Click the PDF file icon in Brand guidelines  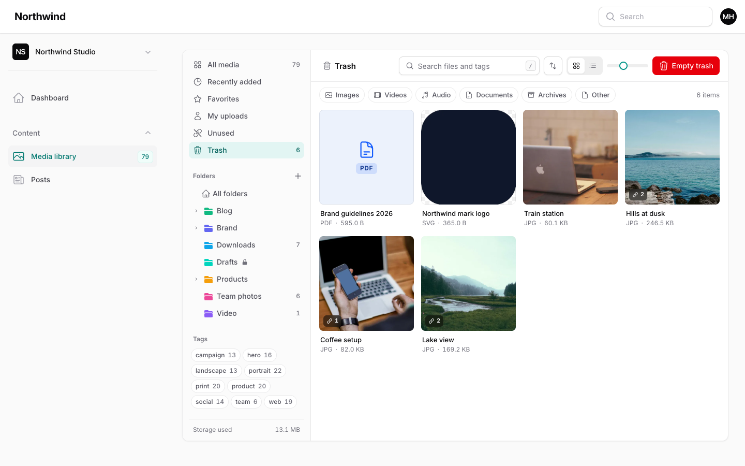click(x=366, y=150)
